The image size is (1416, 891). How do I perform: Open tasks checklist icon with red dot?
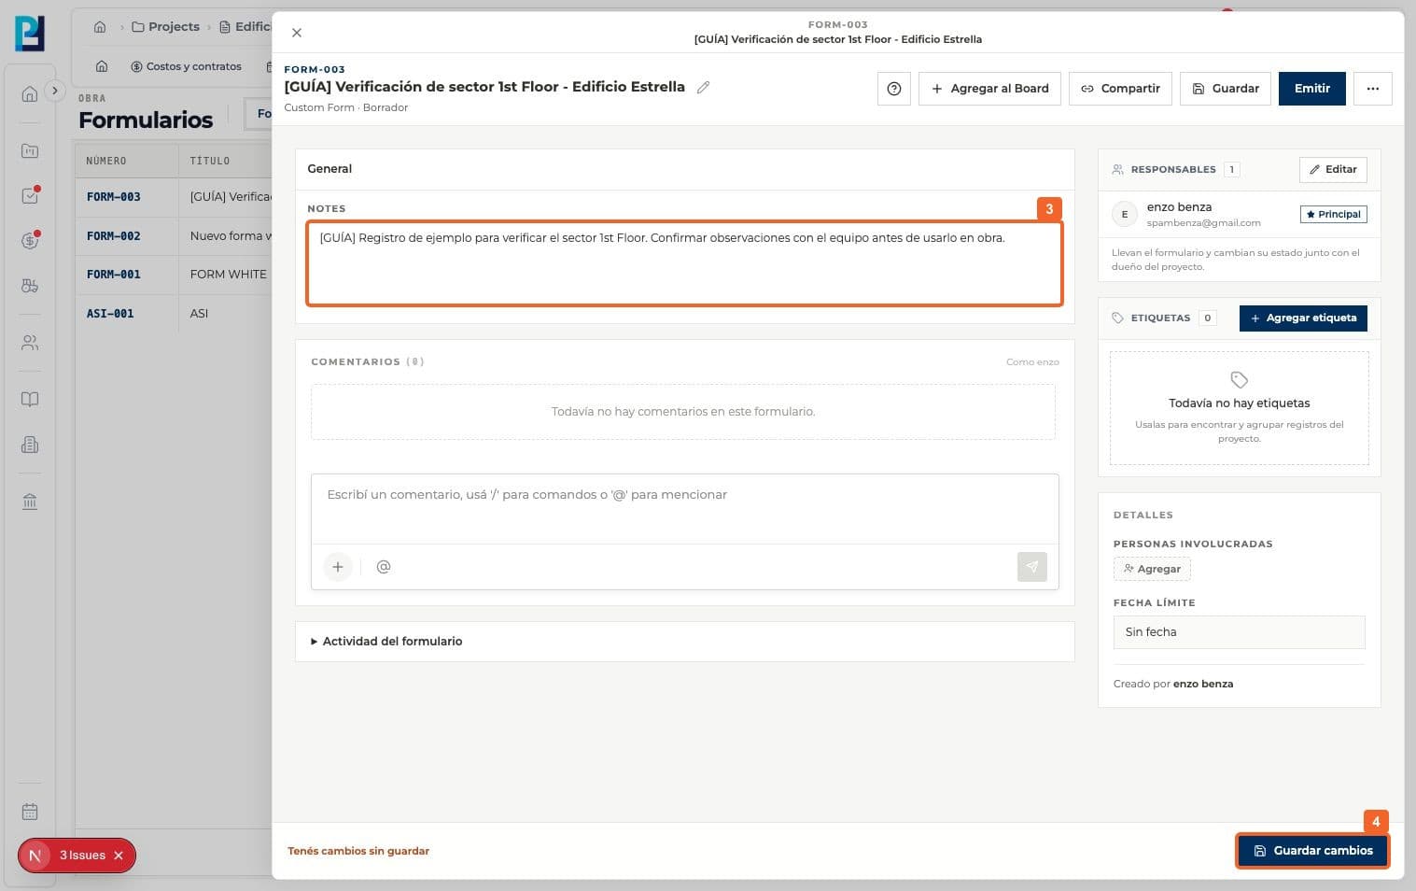pyautogui.click(x=30, y=196)
